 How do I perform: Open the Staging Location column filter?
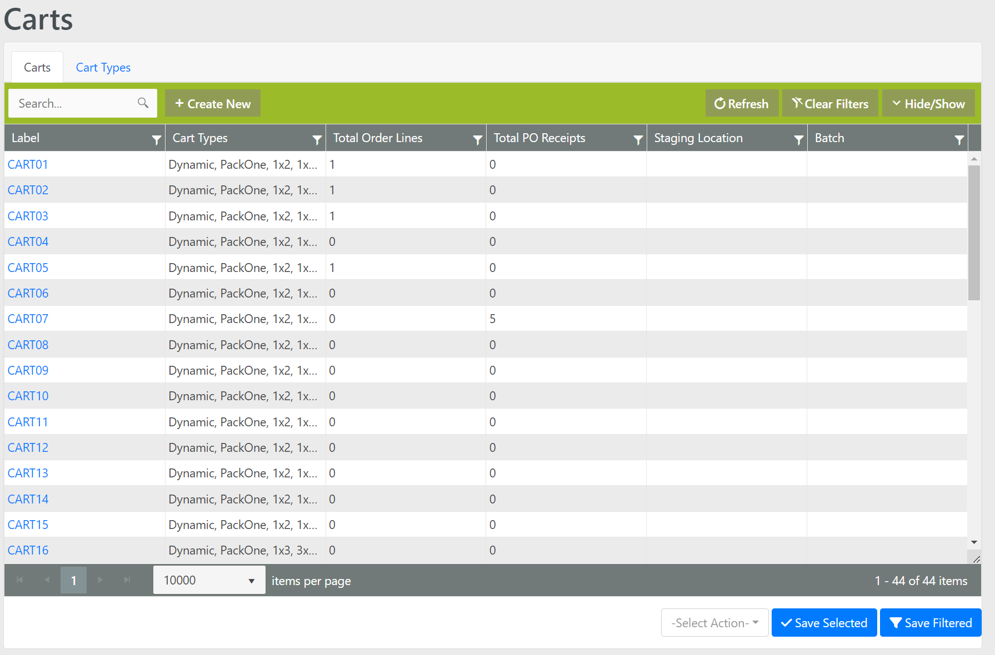[798, 140]
